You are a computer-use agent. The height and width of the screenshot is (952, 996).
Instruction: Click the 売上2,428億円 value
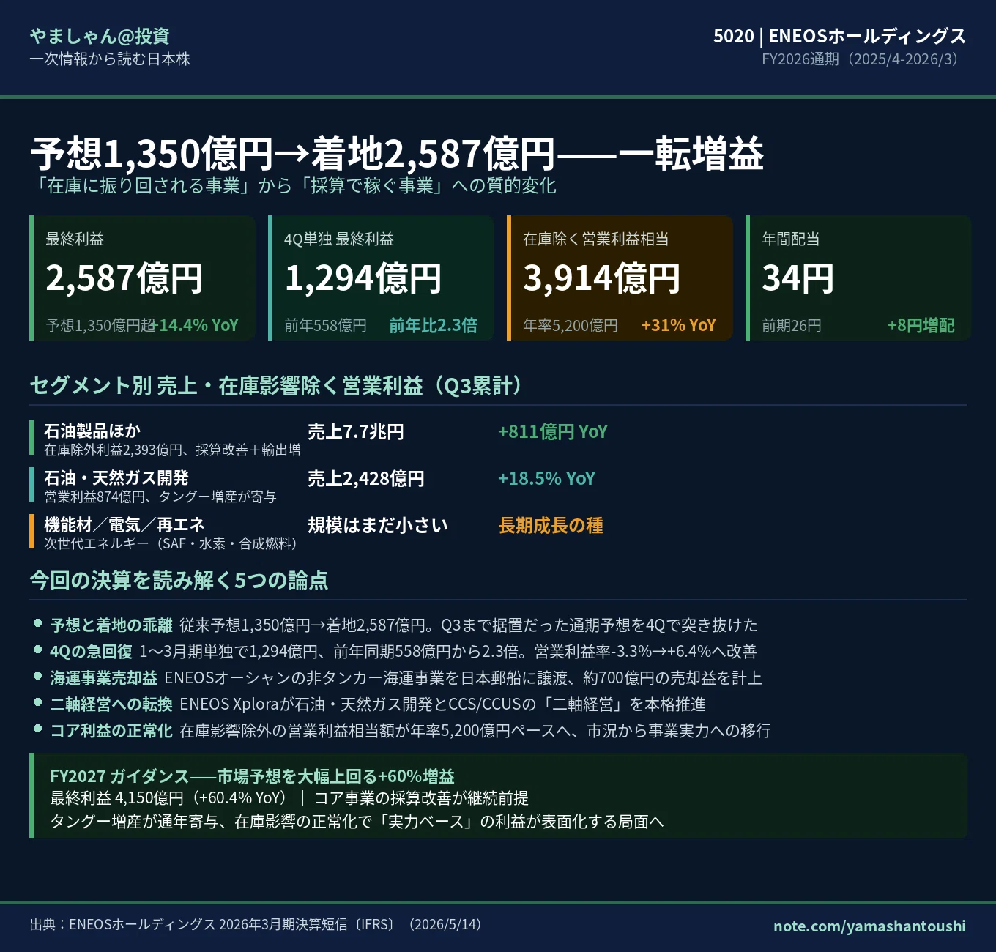click(366, 478)
